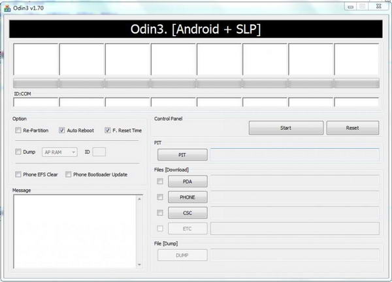
Task: Click the first progress bar segment
Action: (x=36, y=83)
